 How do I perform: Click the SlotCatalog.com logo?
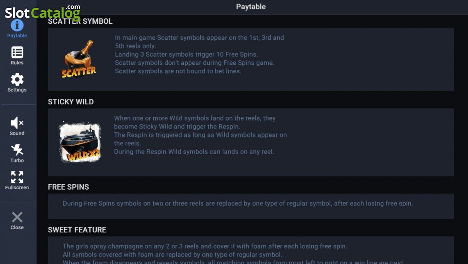coord(43,12)
